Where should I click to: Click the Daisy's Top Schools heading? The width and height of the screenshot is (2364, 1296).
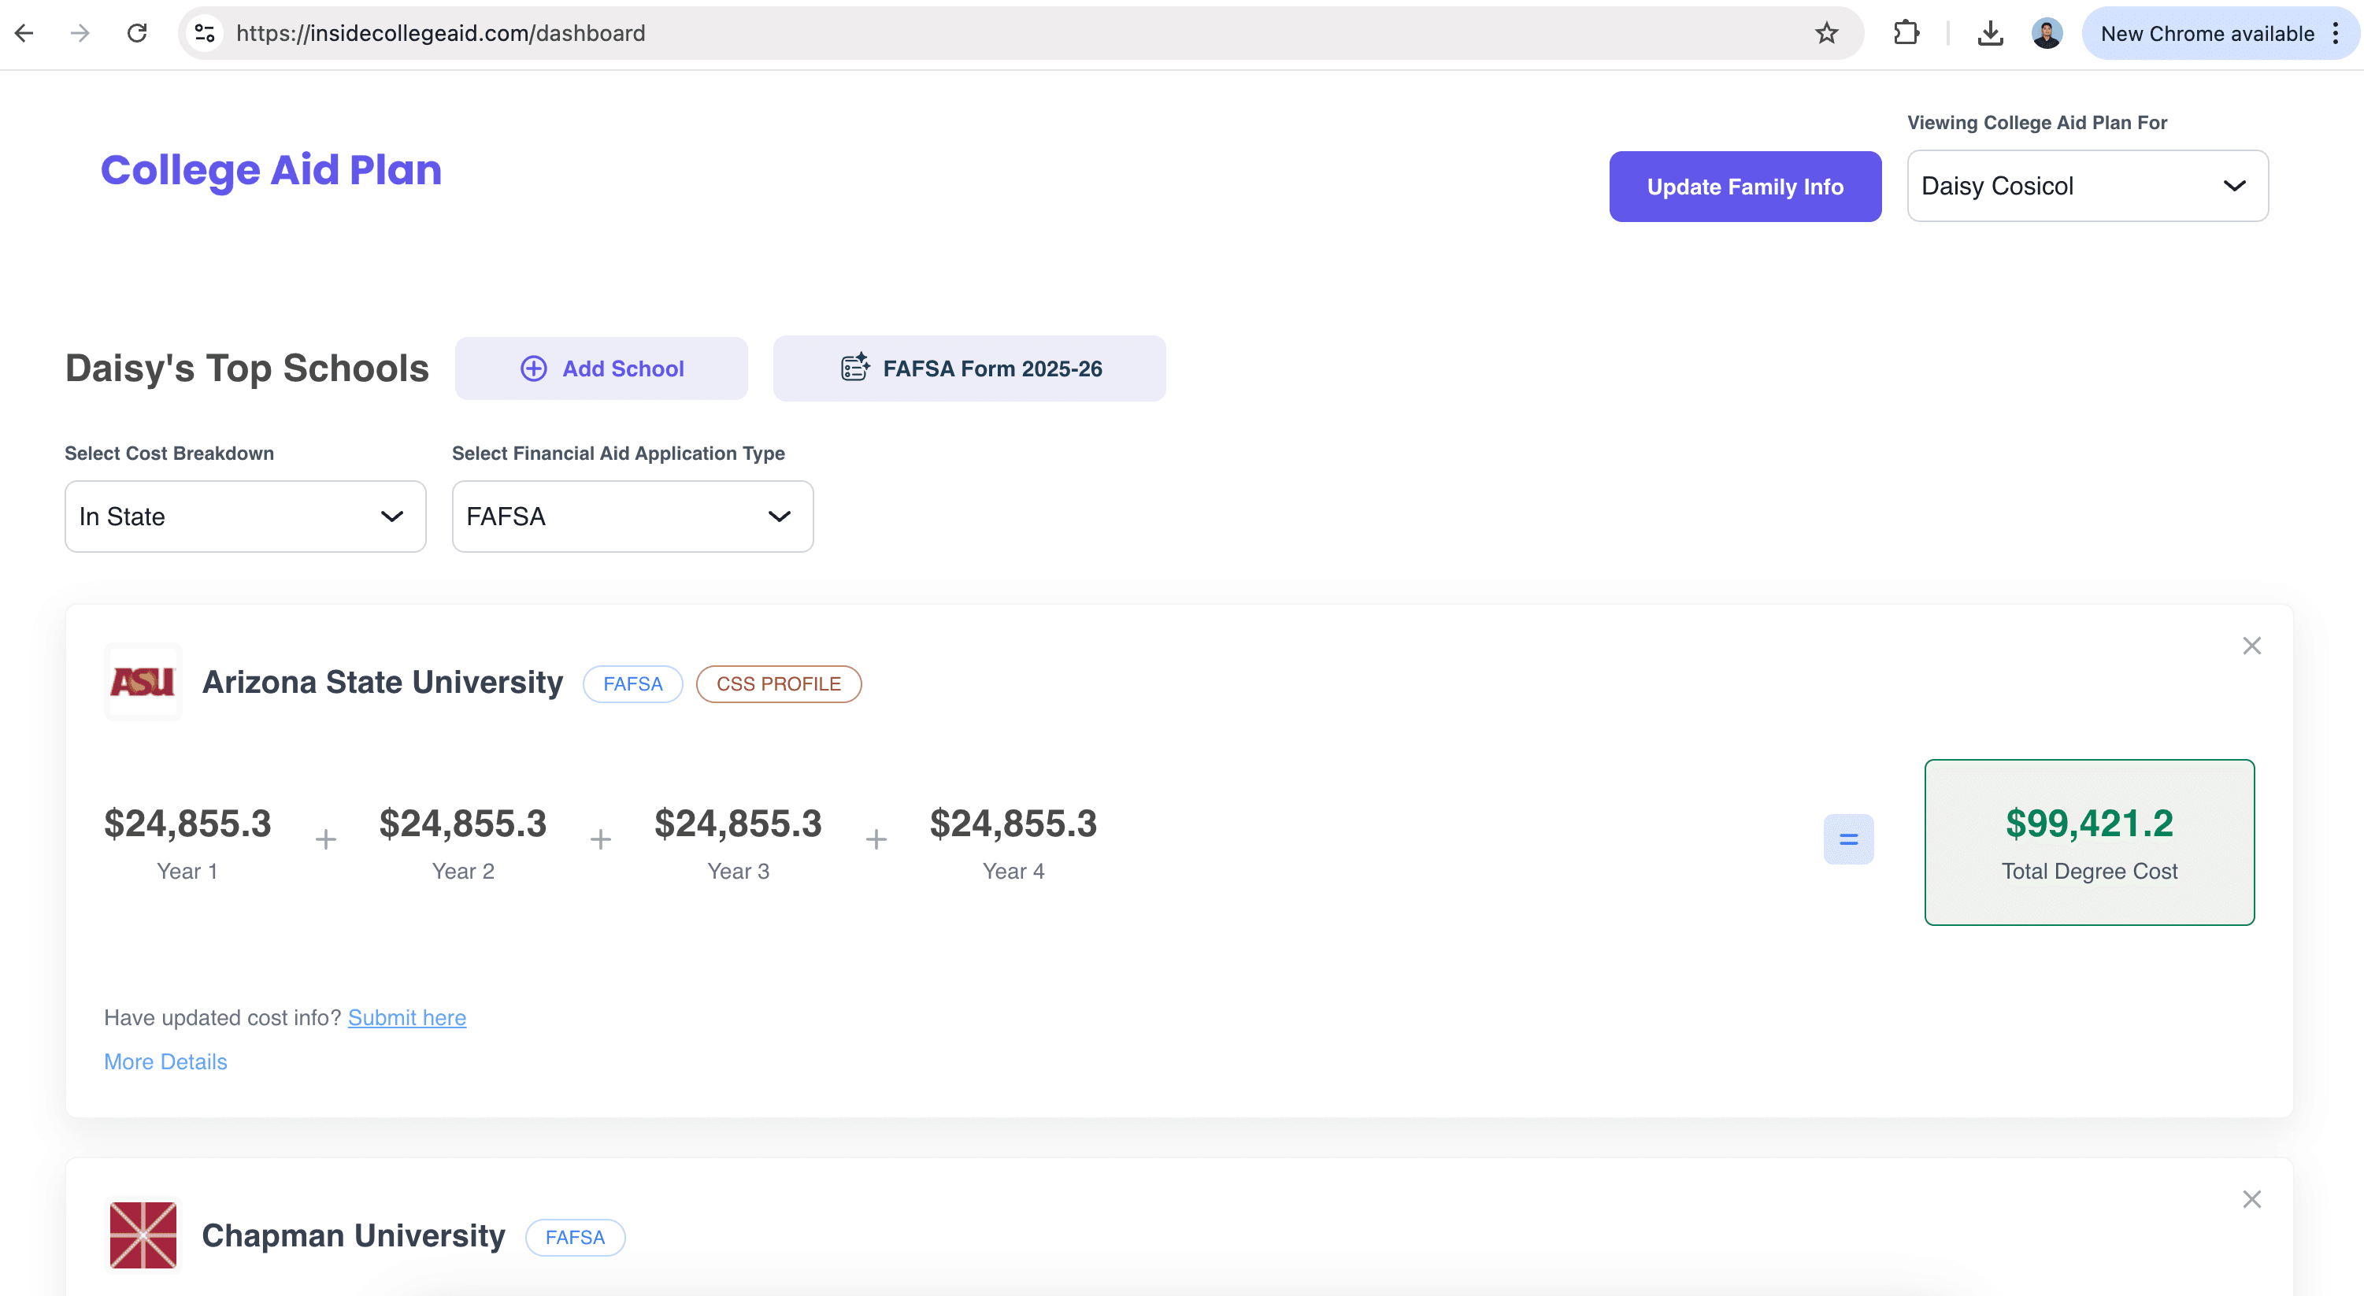point(246,368)
